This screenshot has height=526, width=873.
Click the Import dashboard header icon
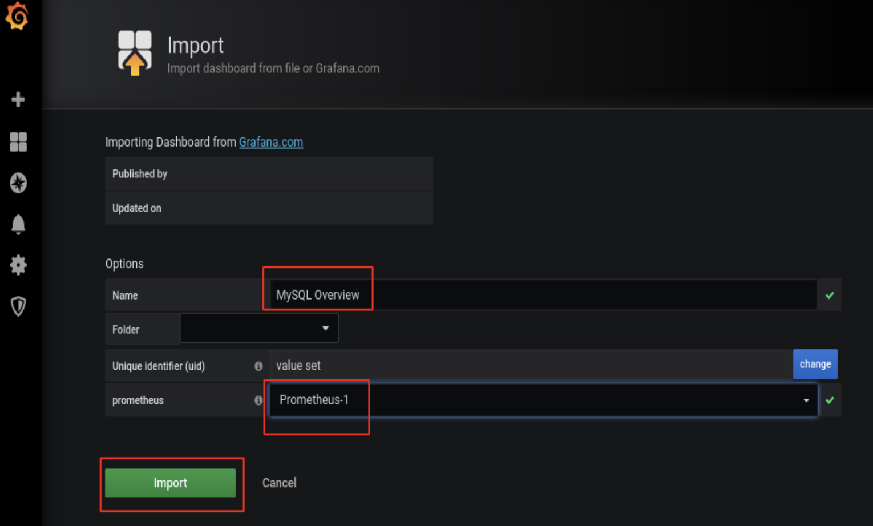[135, 53]
